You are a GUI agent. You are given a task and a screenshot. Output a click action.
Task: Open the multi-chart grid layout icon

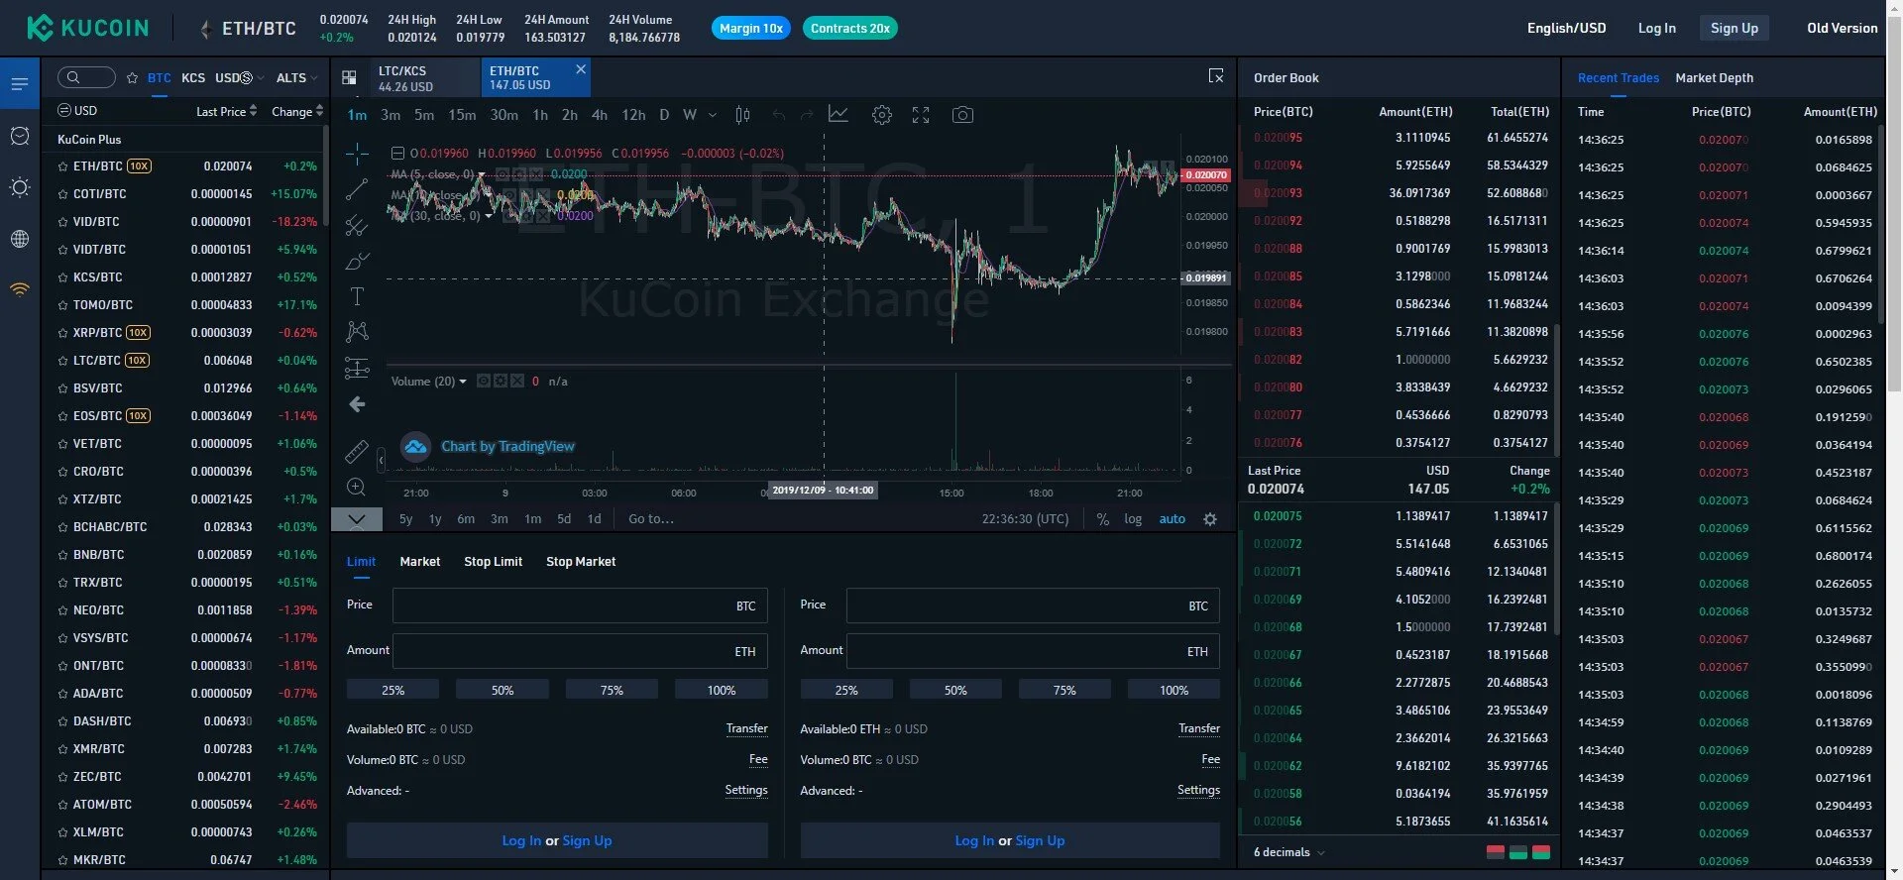349,77
